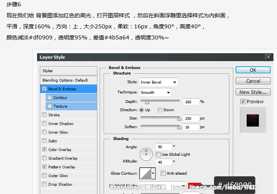This screenshot has height=194, width=277.
Task: Click the red highlight color swatch
Action: 193,185
